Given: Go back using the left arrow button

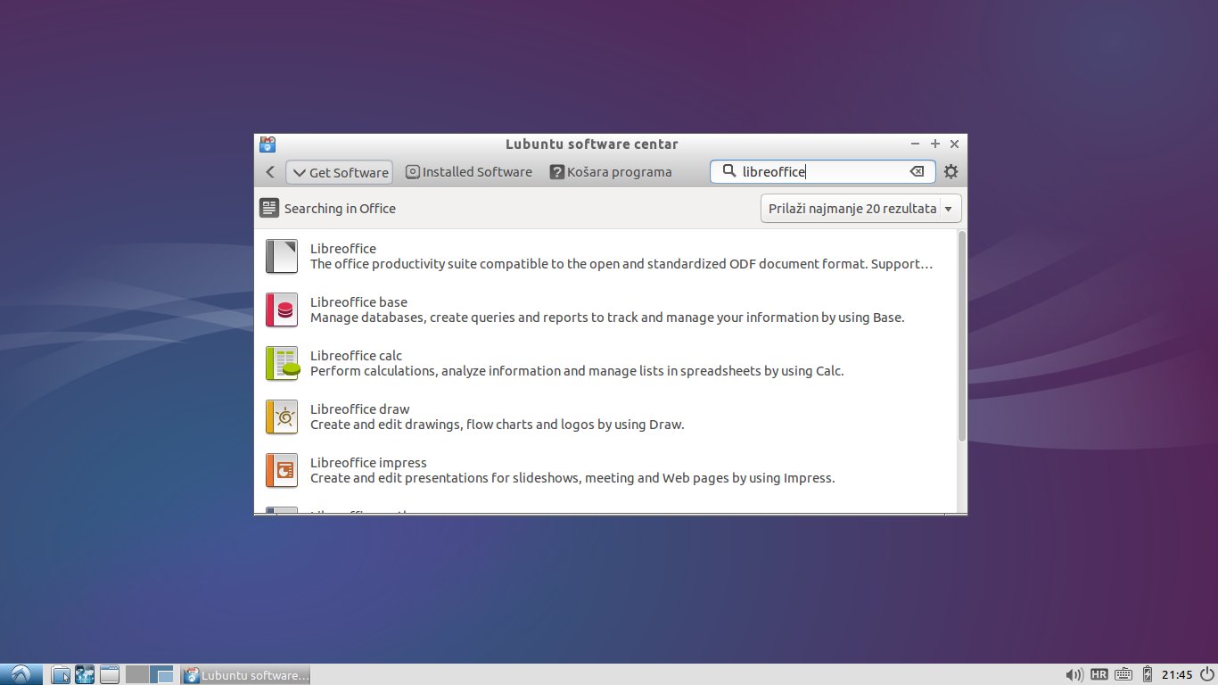Looking at the screenshot, I should click(x=270, y=172).
